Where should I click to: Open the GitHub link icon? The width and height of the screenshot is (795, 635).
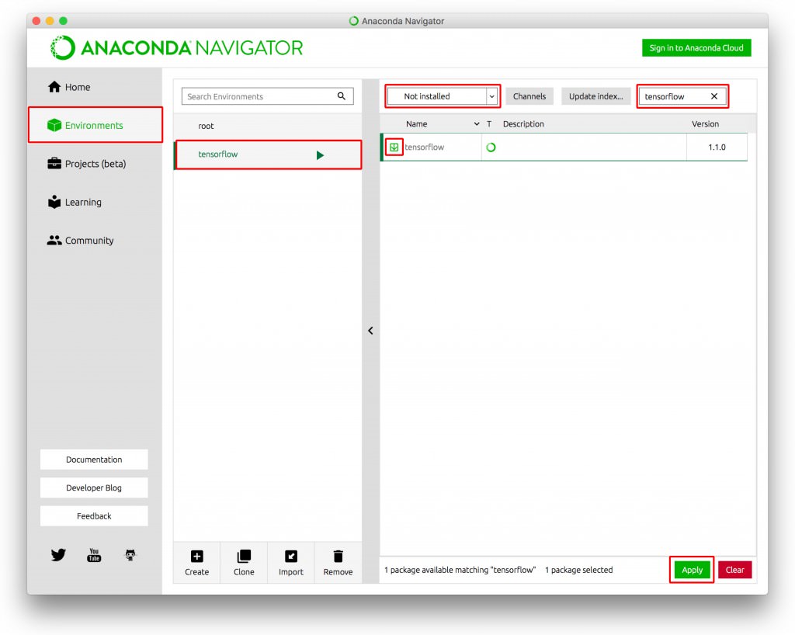(x=130, y=555)
